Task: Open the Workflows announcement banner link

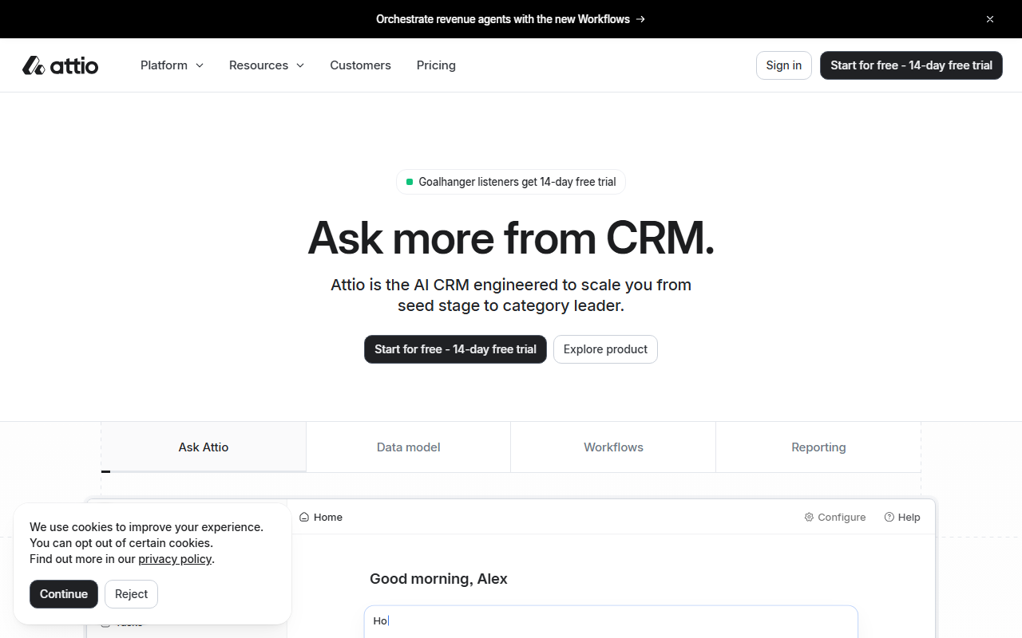Action: [511, 19]
